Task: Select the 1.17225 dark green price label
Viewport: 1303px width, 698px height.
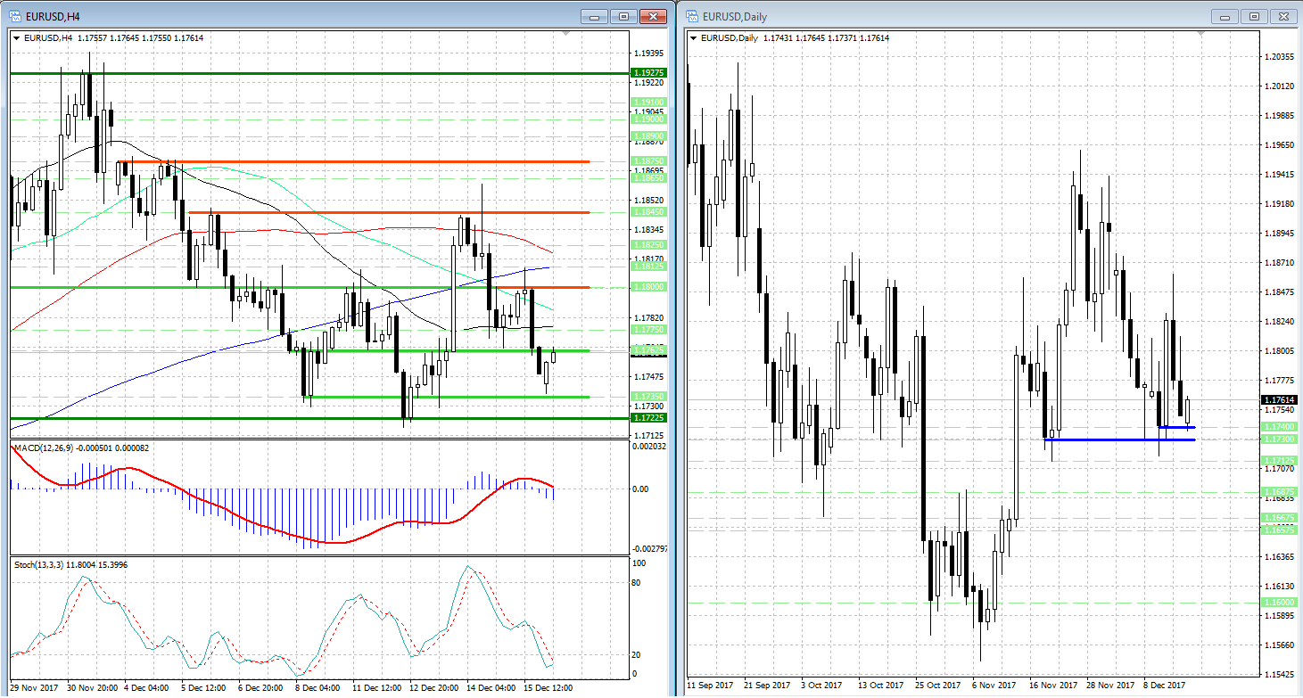Action: point(647,418)
